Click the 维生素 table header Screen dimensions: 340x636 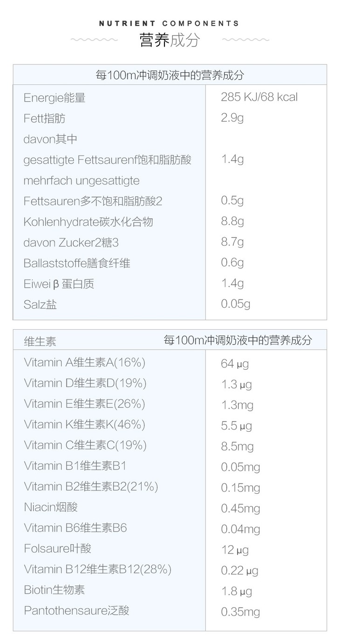(40, 341)
